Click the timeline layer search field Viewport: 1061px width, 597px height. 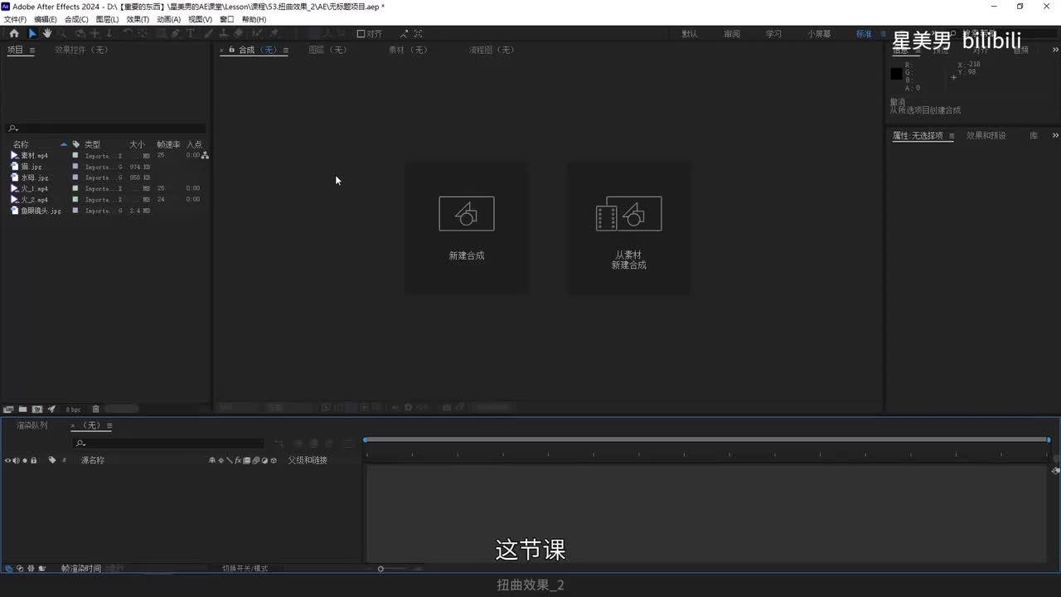(x=169, y=444)
